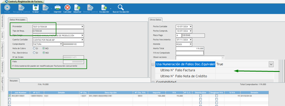Select NO for Fac. Electrónica
285x106 pixels.
coord(44,53)
